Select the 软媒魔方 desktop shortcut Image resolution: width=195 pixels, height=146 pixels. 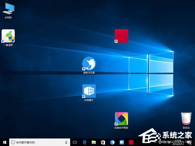pos(89,93)
